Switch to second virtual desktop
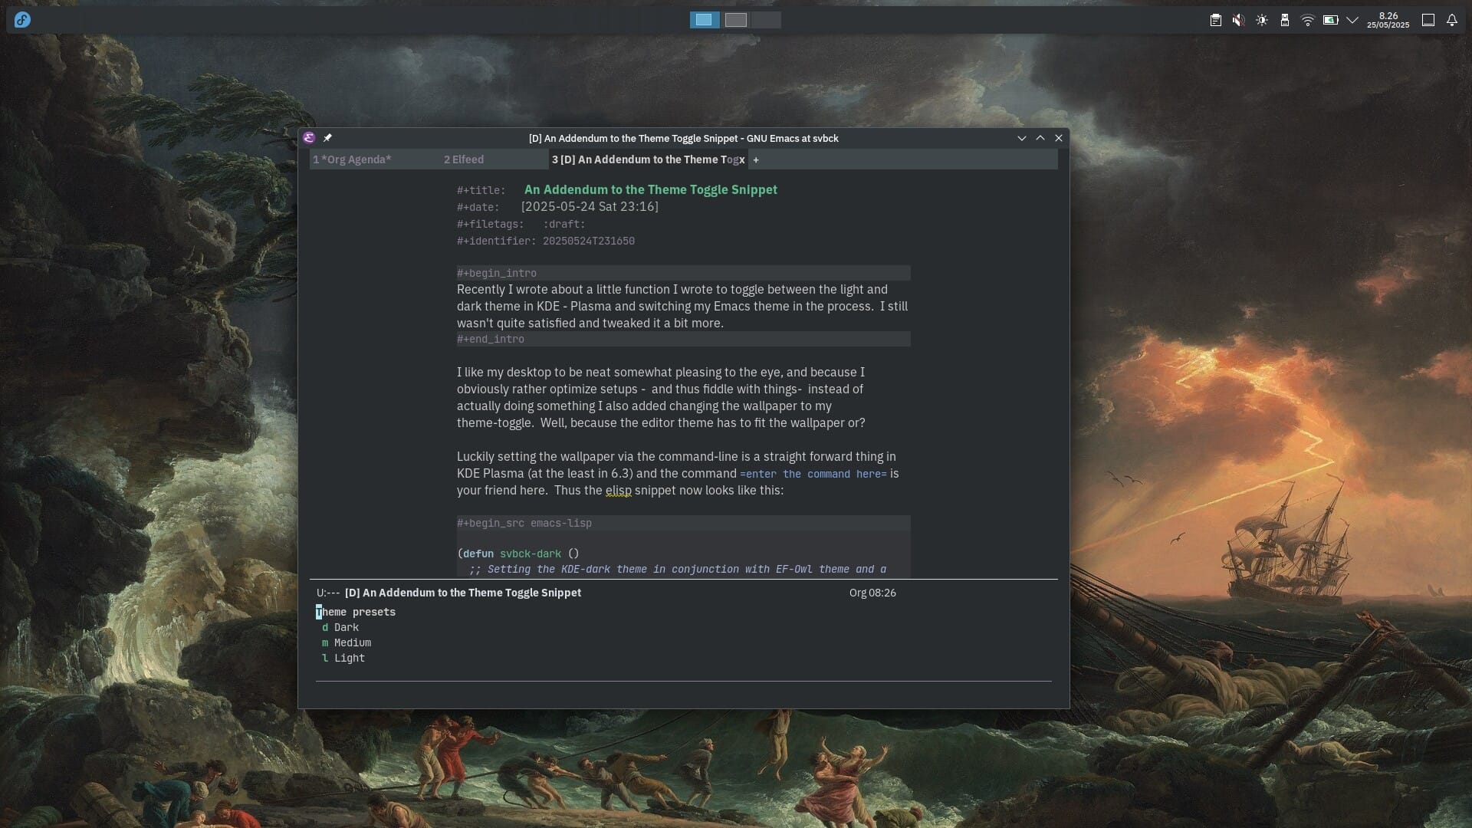Screen dimensions: 1472x828 pyautogui.click(x=735, y=20)
